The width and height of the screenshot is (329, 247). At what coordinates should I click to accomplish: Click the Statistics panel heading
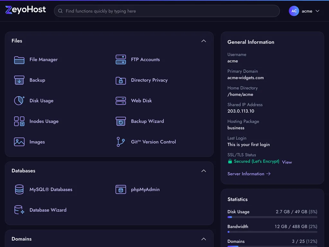pyautogui.click(x=237, y=199)
